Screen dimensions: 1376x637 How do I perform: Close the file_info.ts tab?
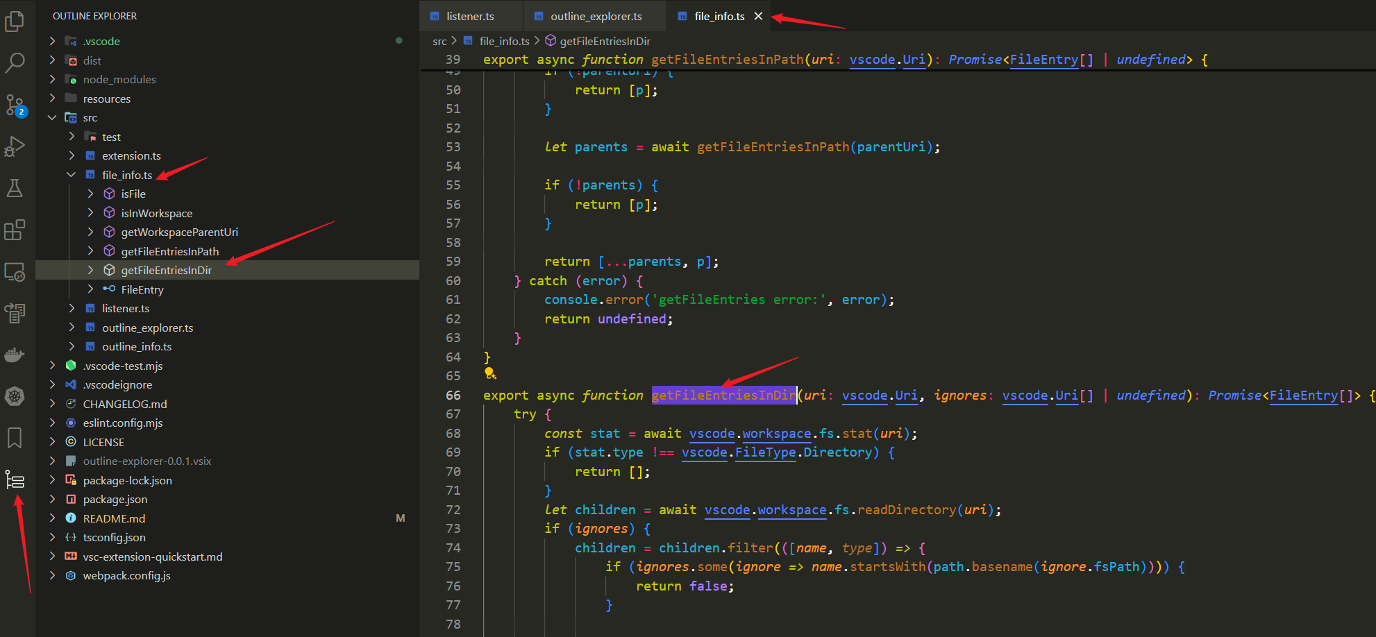point(758,16)
